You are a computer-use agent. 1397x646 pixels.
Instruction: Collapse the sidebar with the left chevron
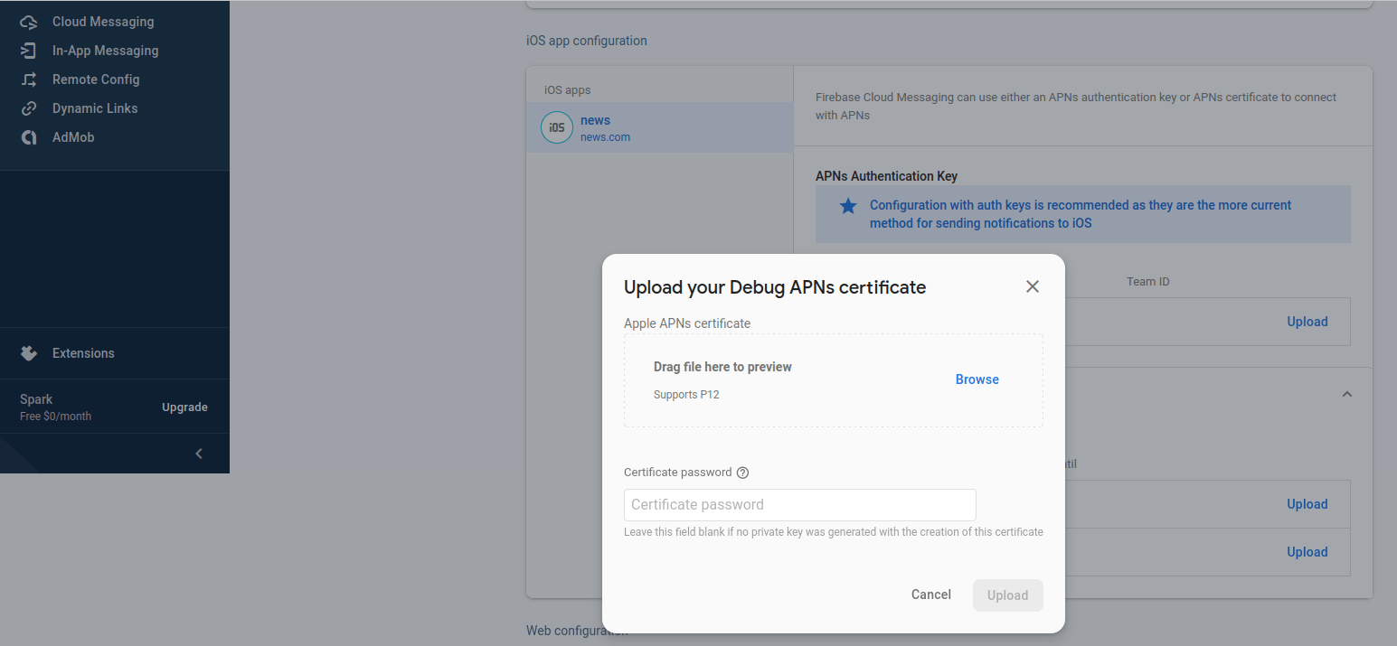199,454
